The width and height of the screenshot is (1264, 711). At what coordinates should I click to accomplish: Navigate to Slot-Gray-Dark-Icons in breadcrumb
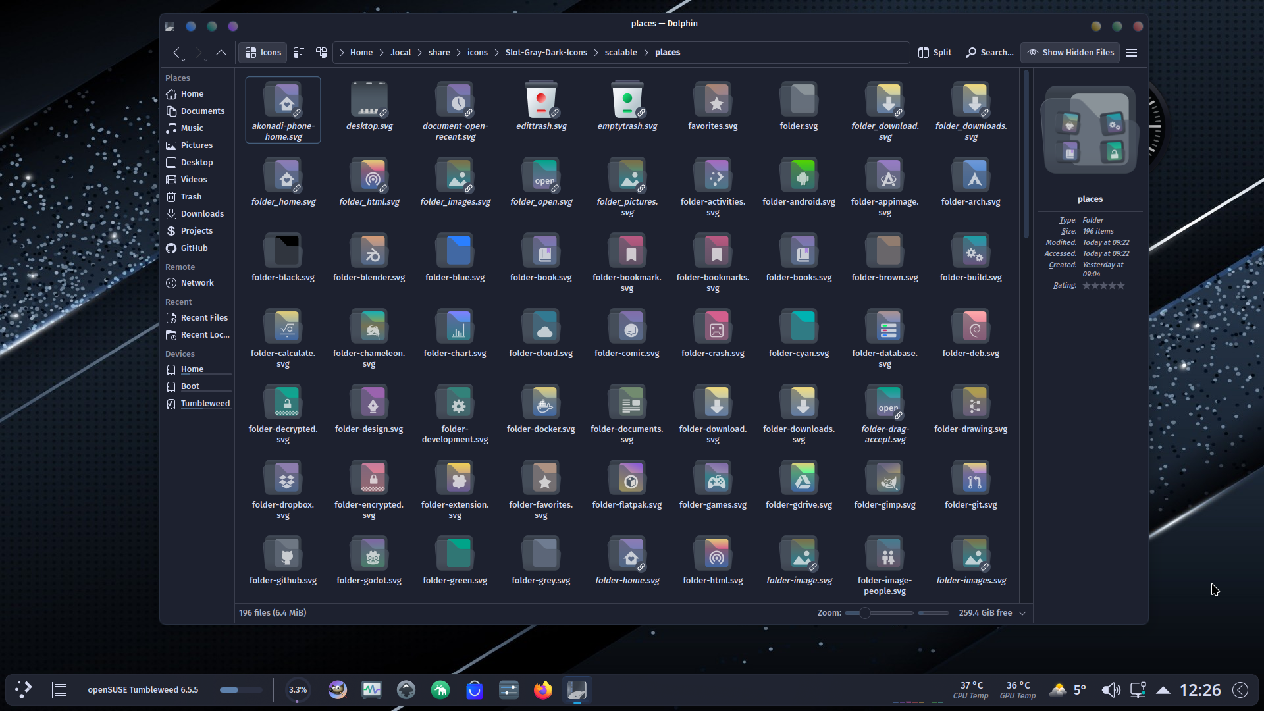click(x=546, y=53)
